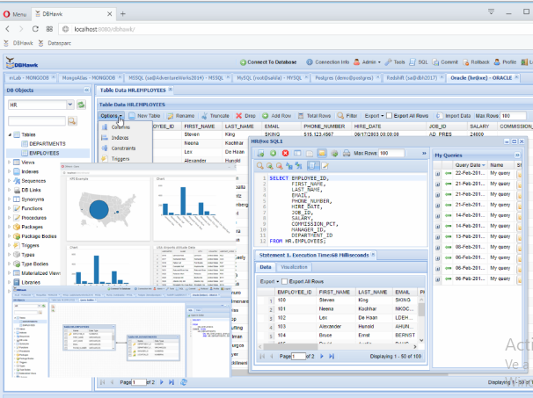Click the search objects magnifier icon
Image resolution: width=533 pixels, height=398 pixels.
point(73,120)
